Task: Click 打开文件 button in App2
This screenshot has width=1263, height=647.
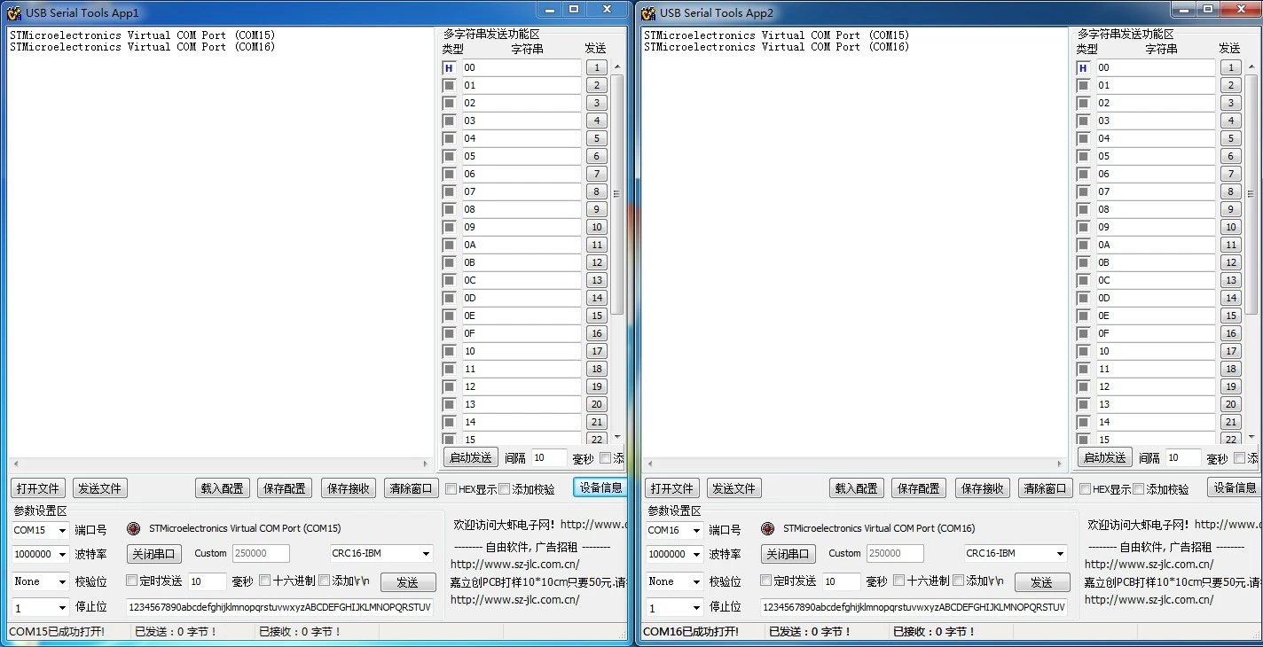Action: (x=672, y=488)
